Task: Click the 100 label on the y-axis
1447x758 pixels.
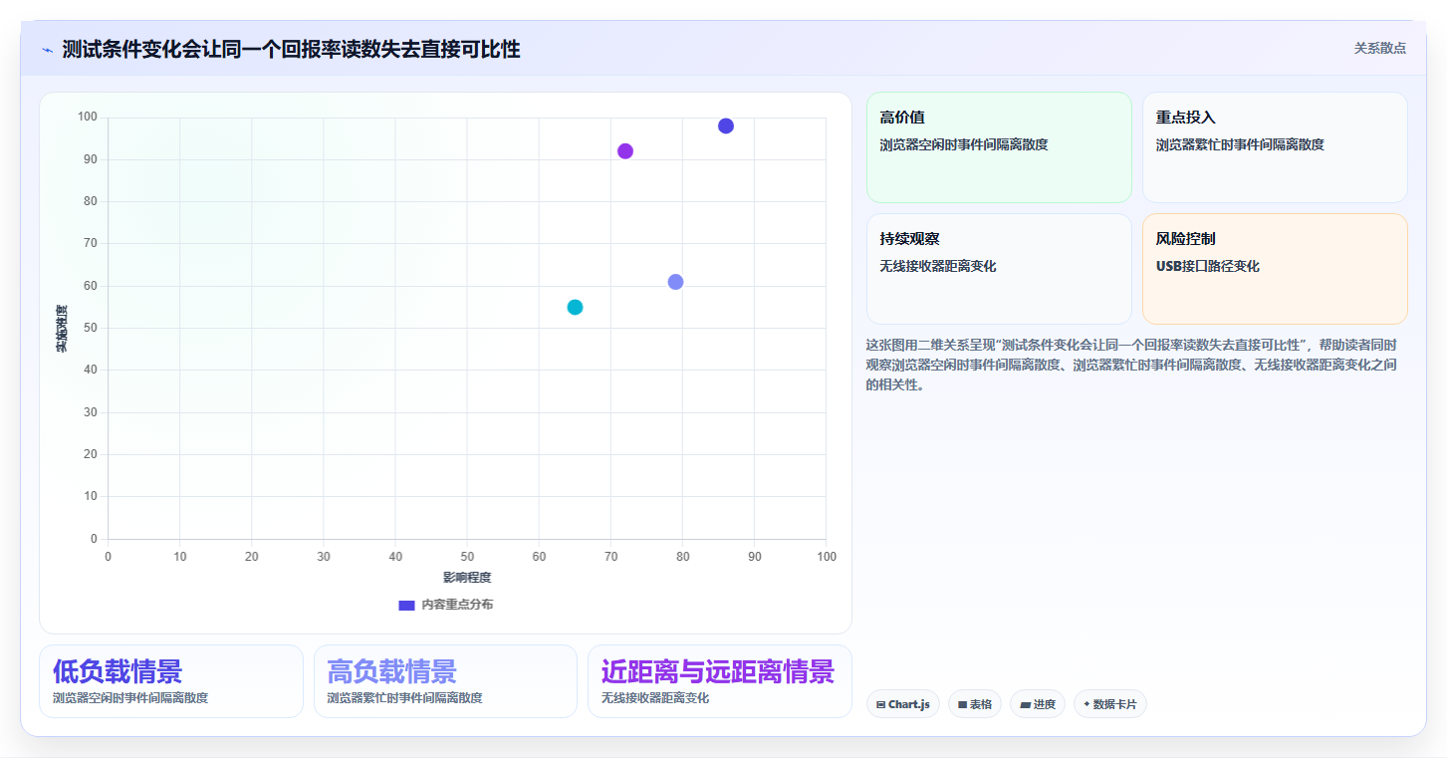Action: [x=88, y=118]
